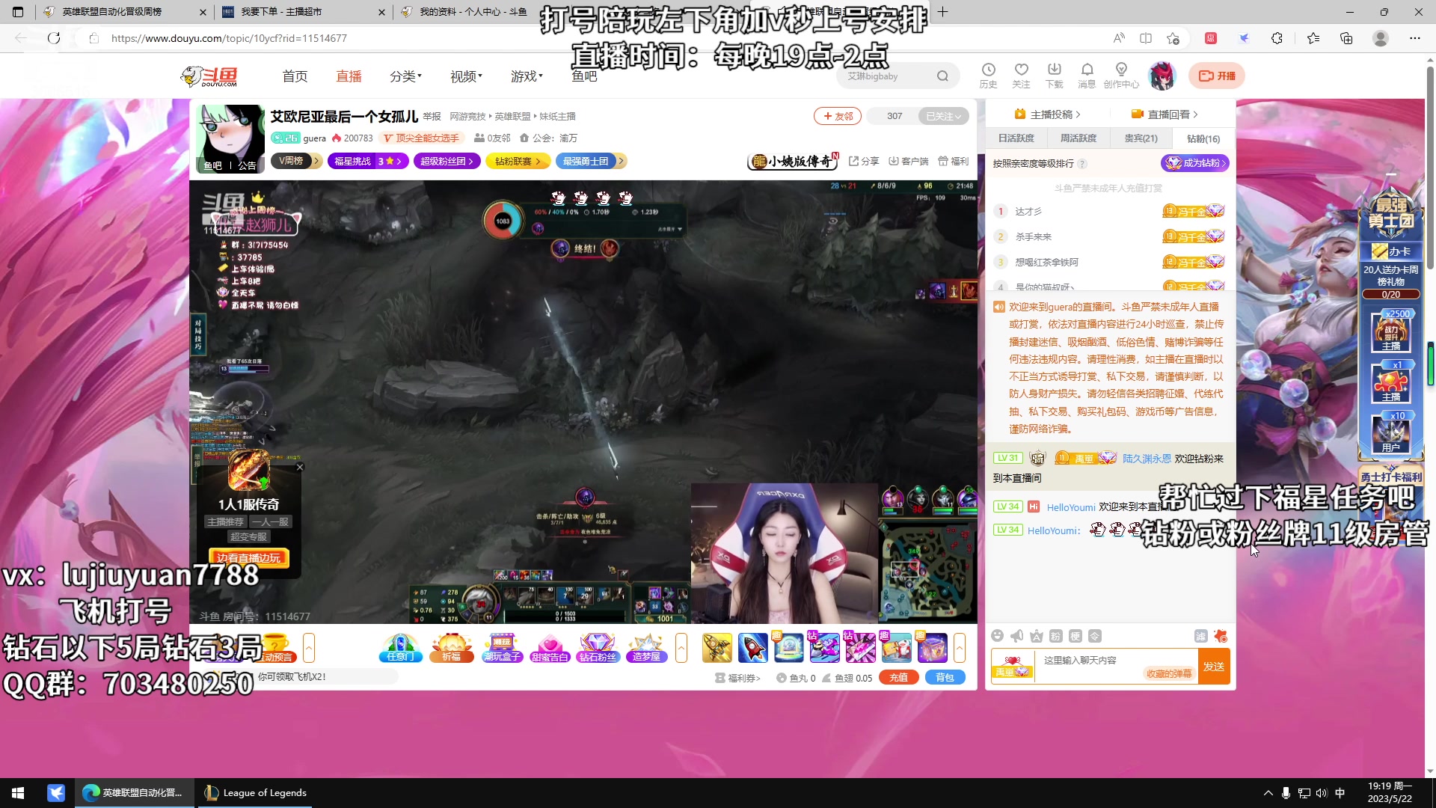Click the 粉 fan badge icon in chat toolbar

point(1056,636)
